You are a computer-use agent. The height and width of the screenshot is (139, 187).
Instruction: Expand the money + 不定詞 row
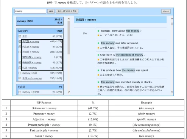point(20,92)
